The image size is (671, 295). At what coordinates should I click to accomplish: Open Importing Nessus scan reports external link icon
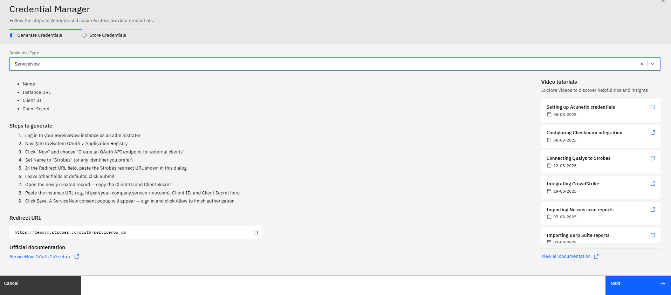click(653, 210)
